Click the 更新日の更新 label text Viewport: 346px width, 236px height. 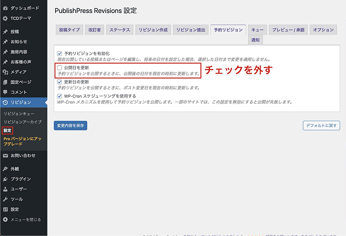(x=76, y=82)
